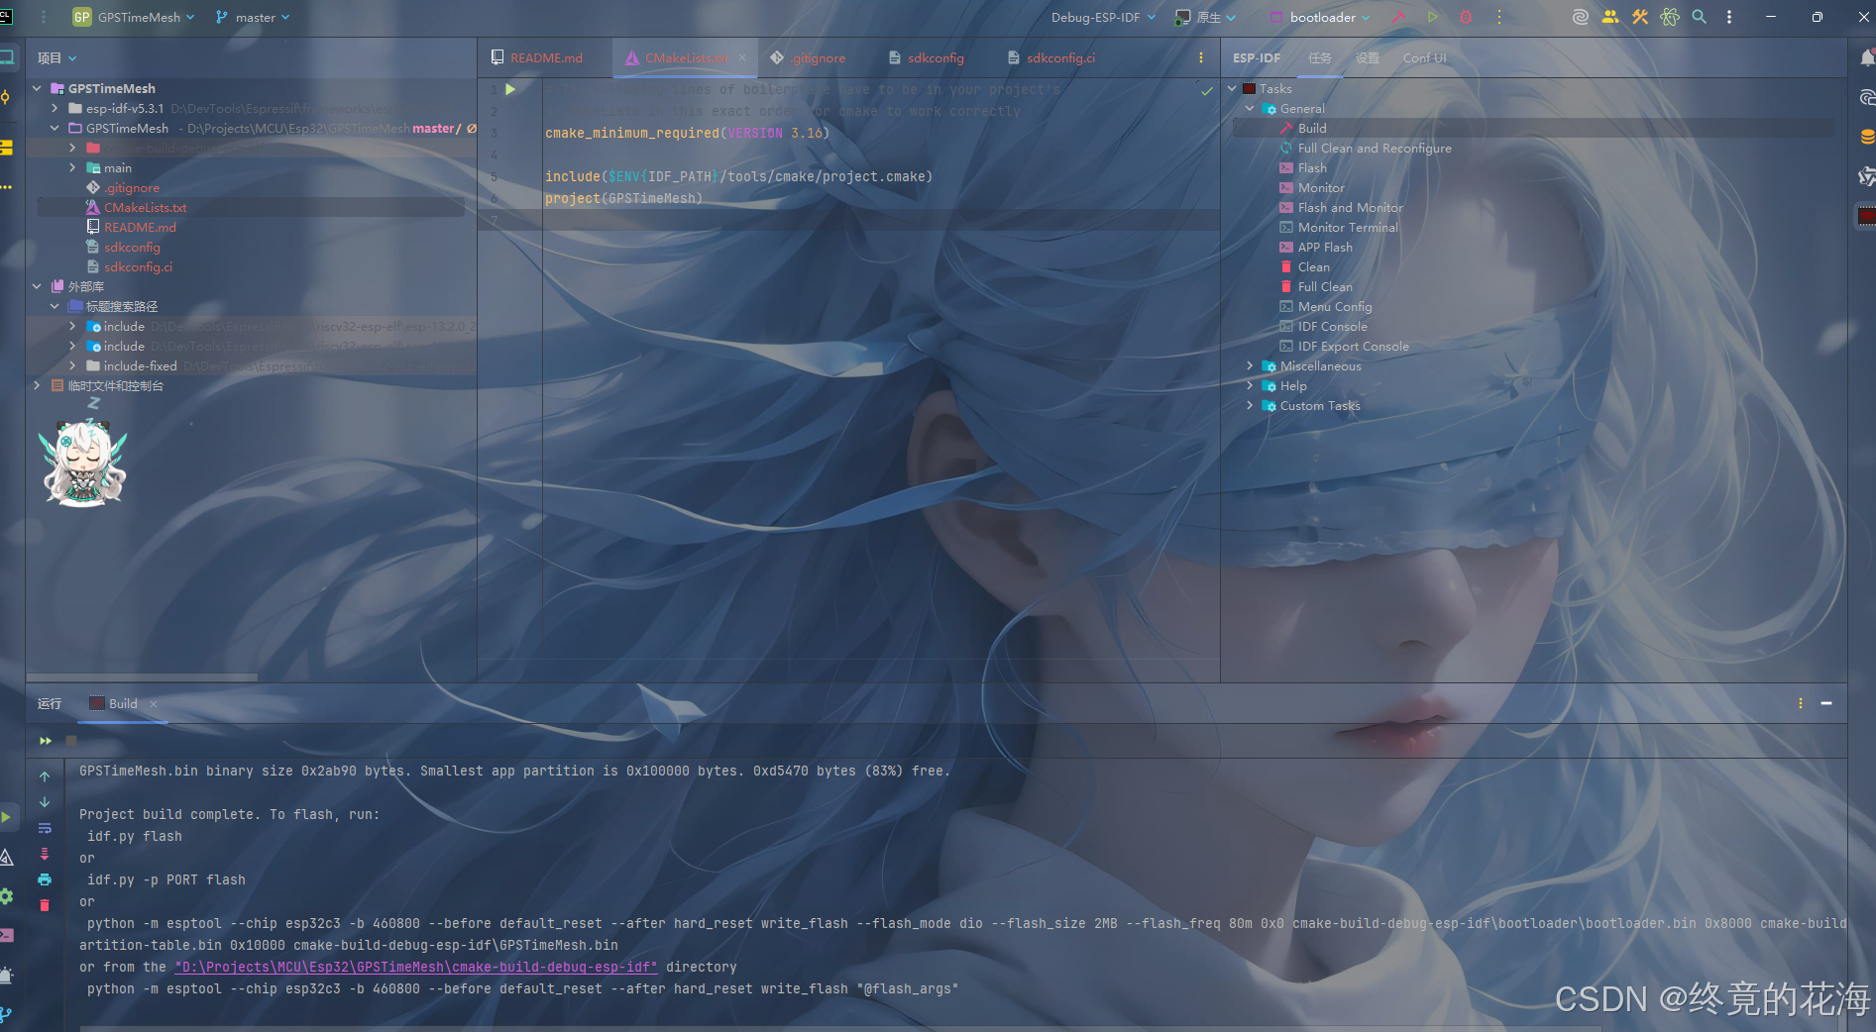Open the Project tool window icon
The image size is (1876, 1032).
click(7, 57)
